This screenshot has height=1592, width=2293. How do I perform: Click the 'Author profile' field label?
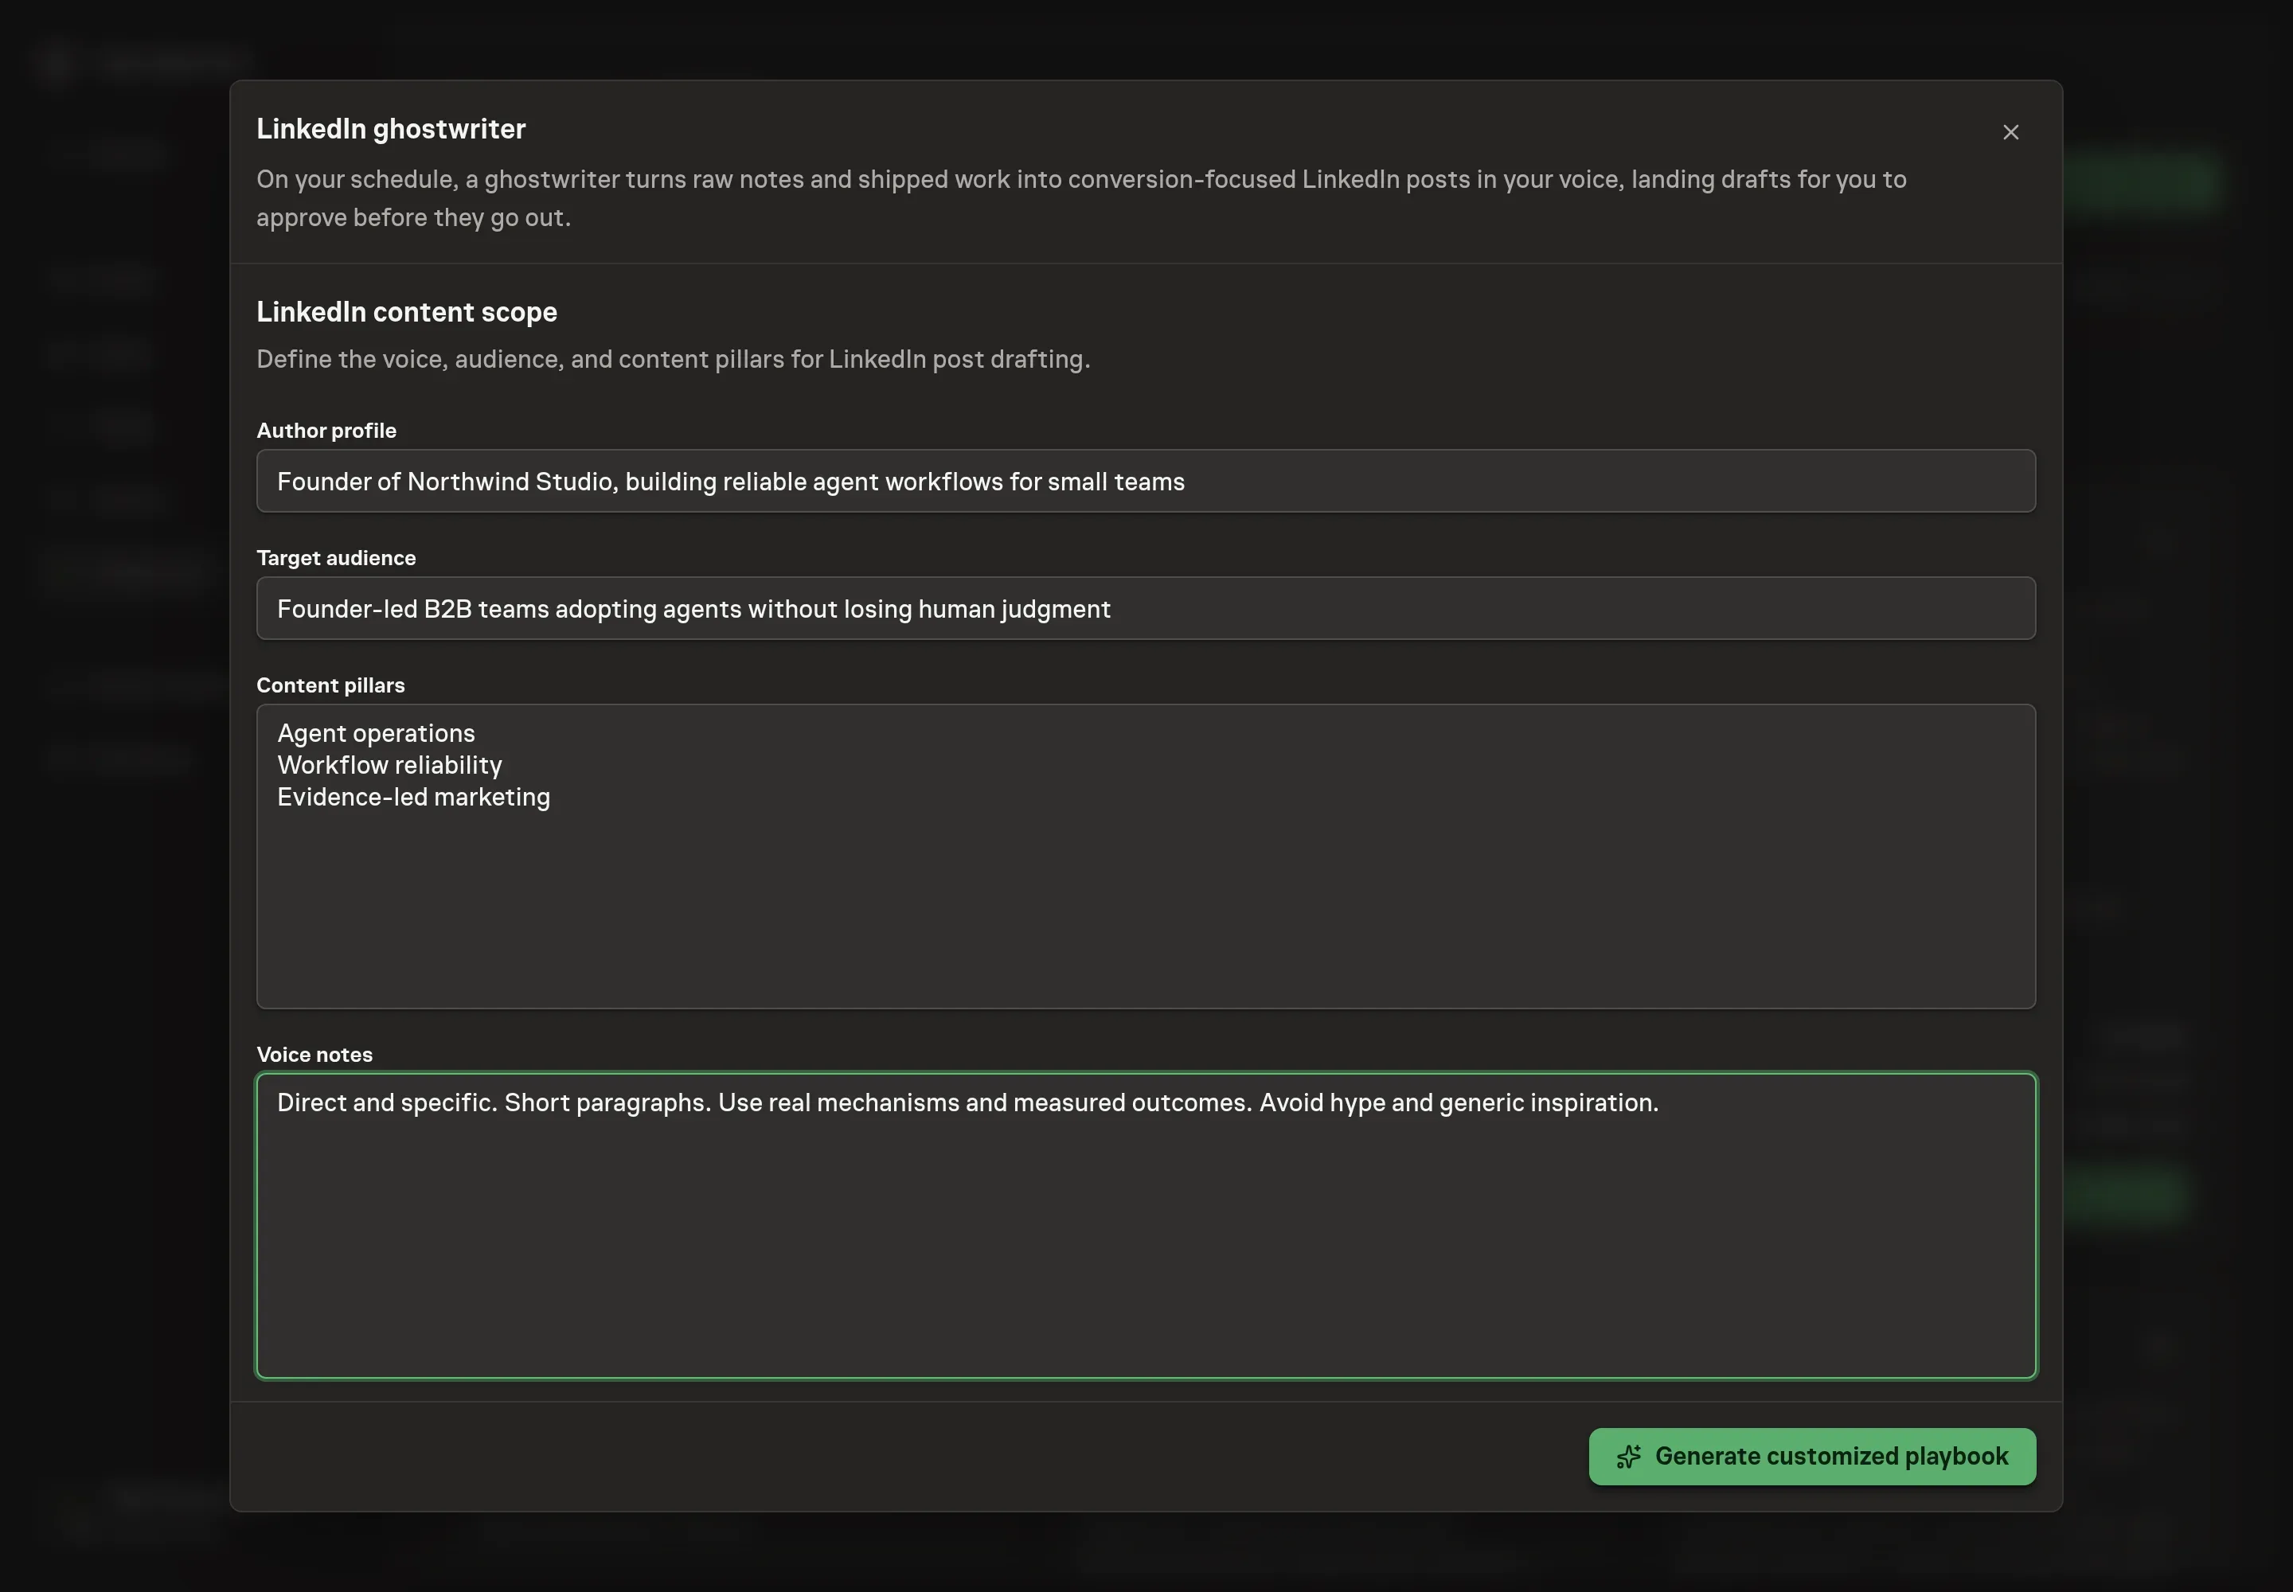pos(326,430)
